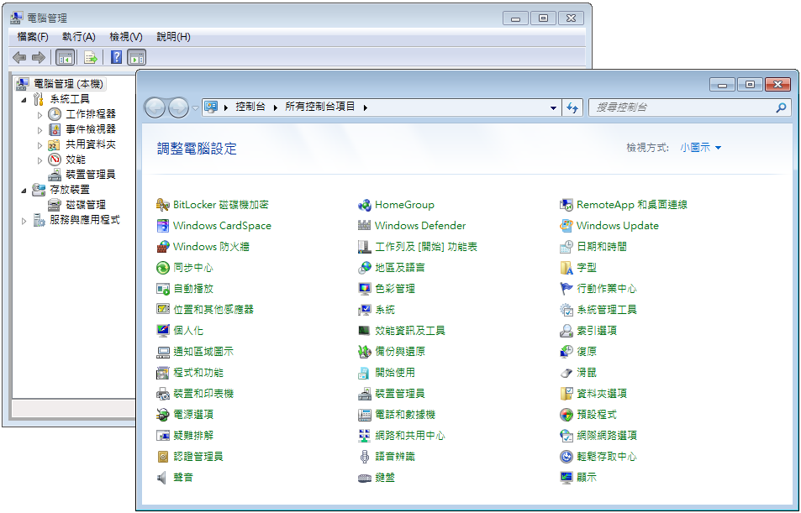Open the 同步中心 green sync icon
The image size is (801, 513).
[162, 268]
